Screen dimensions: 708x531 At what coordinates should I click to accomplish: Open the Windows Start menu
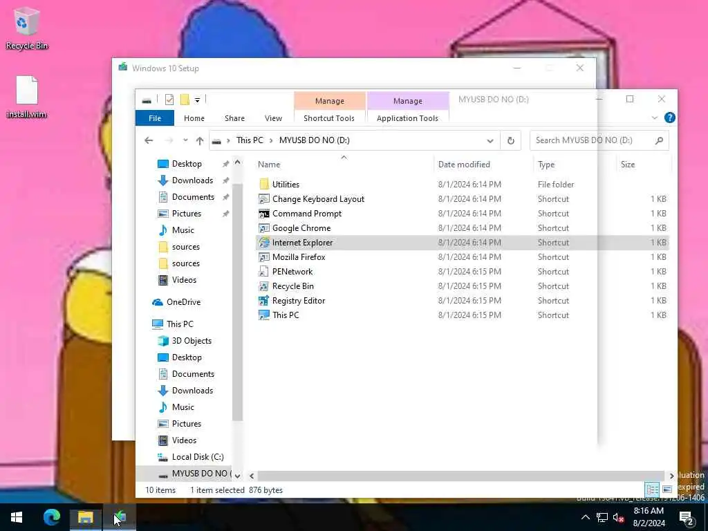17,517
